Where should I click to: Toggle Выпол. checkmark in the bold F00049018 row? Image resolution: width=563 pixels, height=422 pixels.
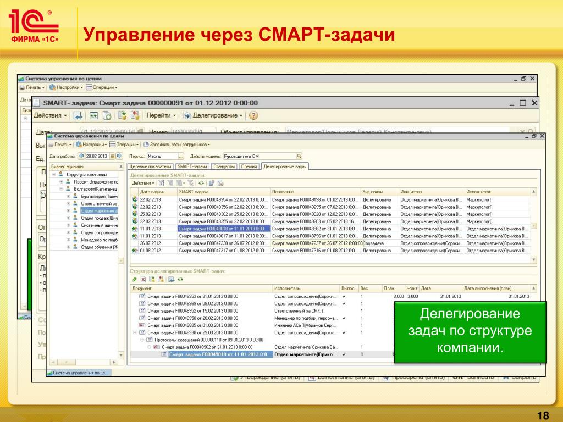[344, 354]
